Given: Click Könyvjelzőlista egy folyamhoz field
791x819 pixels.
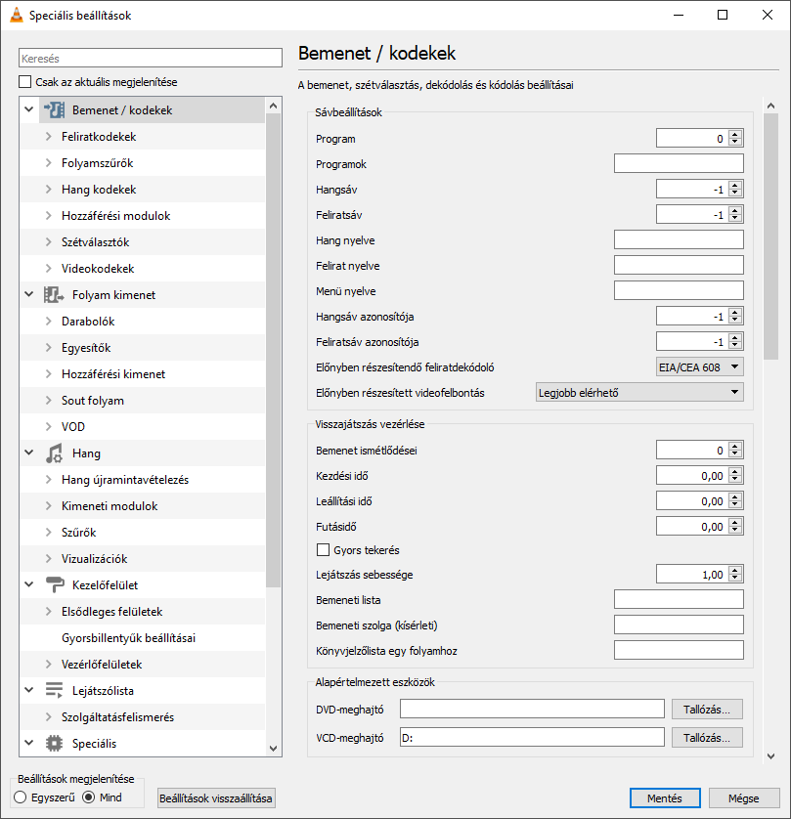Looking at the screenshot, I should pos(679,650).
